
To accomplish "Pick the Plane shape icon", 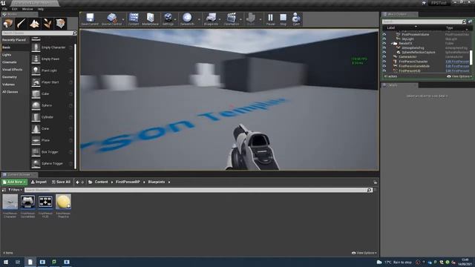I will [36, 140].
